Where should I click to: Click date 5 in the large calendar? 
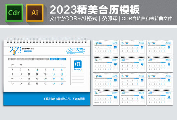[37, 70]
